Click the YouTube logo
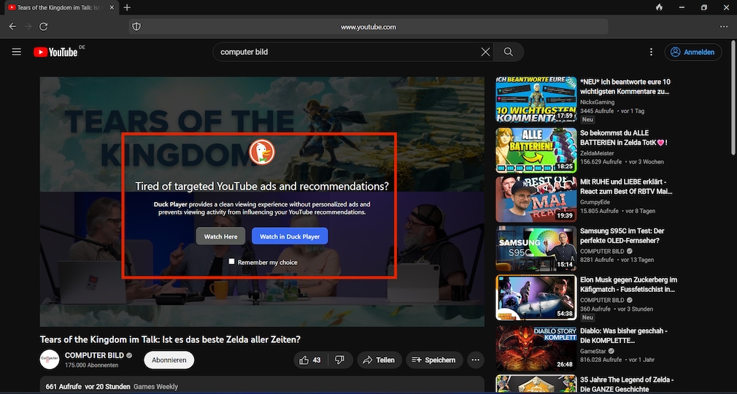The height and width of the screenshot is (394, 737). [55, 52]
